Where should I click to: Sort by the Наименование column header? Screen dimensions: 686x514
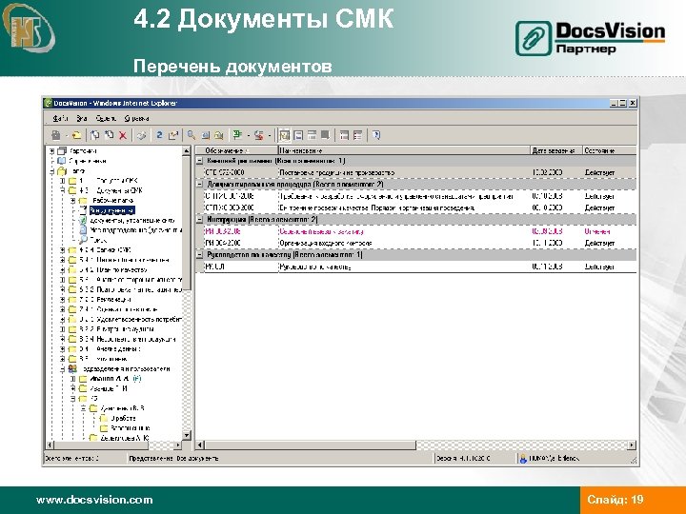(404, 150)
